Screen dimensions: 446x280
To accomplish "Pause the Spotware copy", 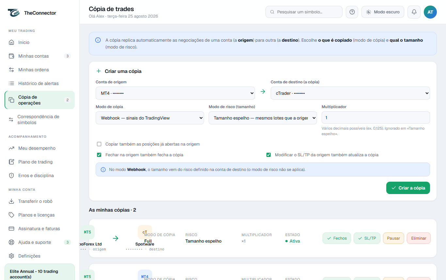I will [393, 238].
